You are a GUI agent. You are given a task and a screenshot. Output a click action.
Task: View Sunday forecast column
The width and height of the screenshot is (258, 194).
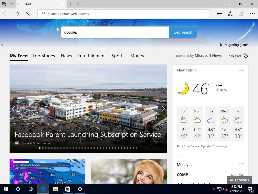(x=183, y=124)
